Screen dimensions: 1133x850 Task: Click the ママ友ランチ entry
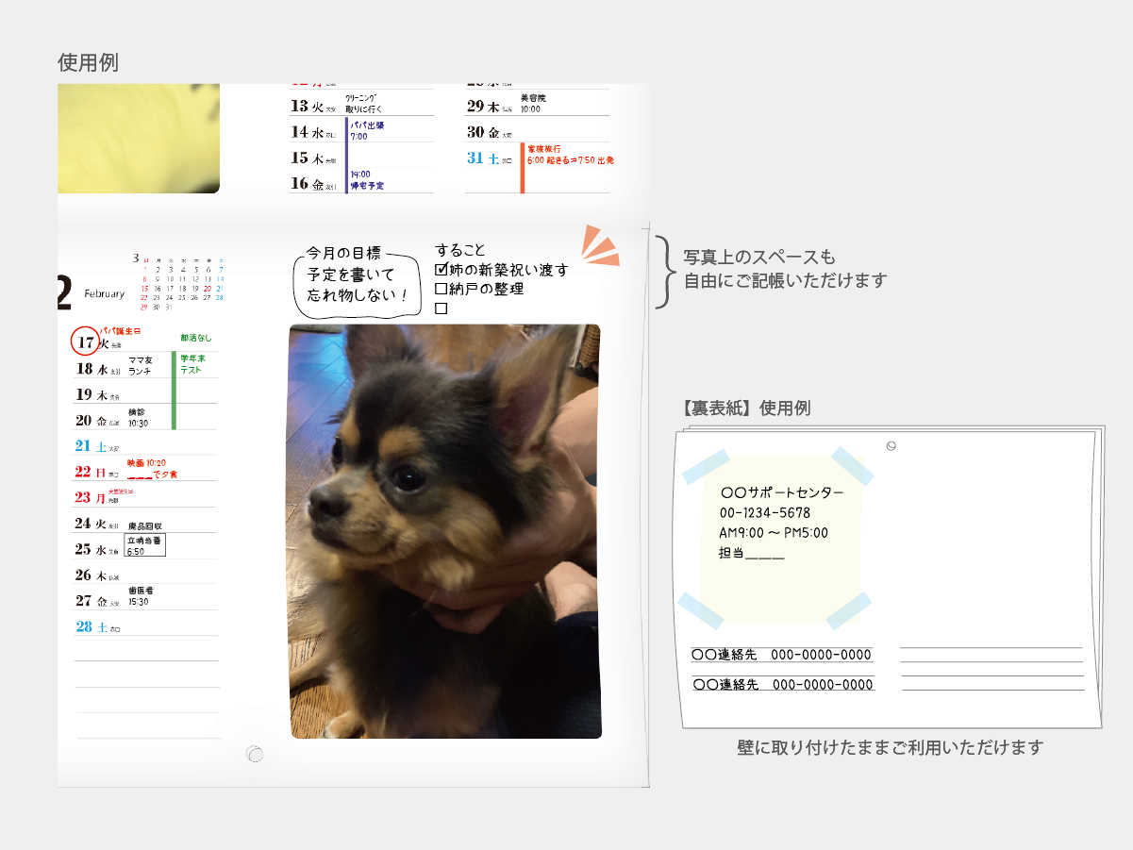pos(141,365)
